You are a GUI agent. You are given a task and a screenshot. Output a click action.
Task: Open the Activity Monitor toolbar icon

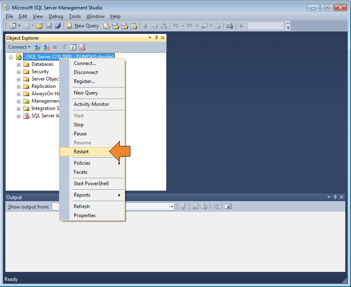230,25
